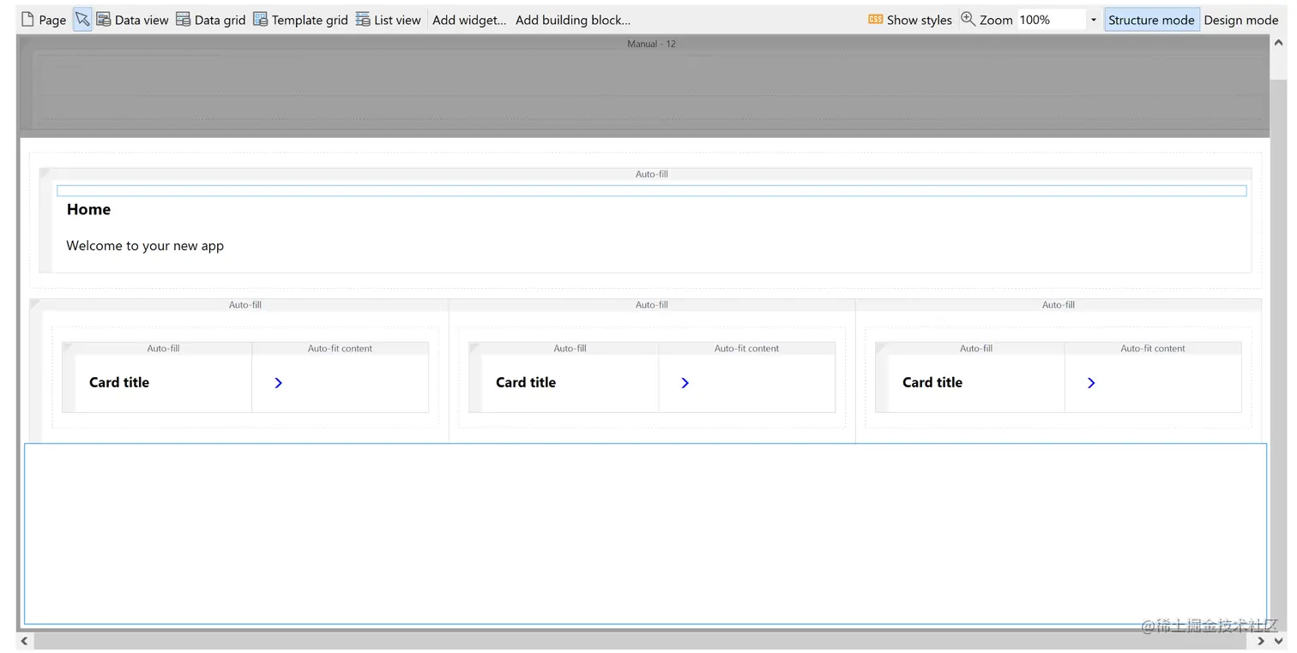Image resolution: width=1297 pixels, height=653 pixels.
Task: Choose the Template grid widget
Action: 300,20
